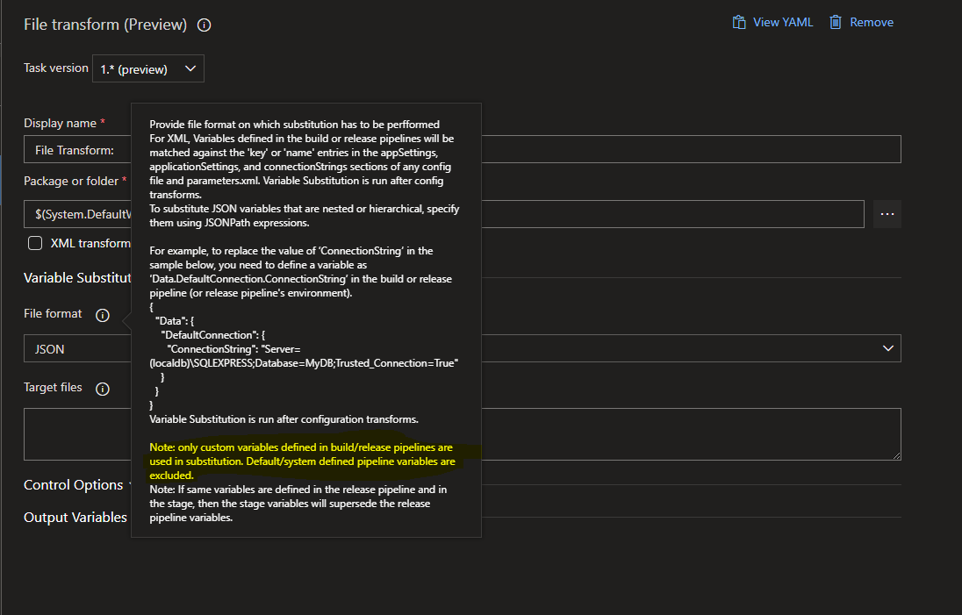Expand the Output Variables section
The width and height of the screenshot is (962, 615).
[75, 518]
